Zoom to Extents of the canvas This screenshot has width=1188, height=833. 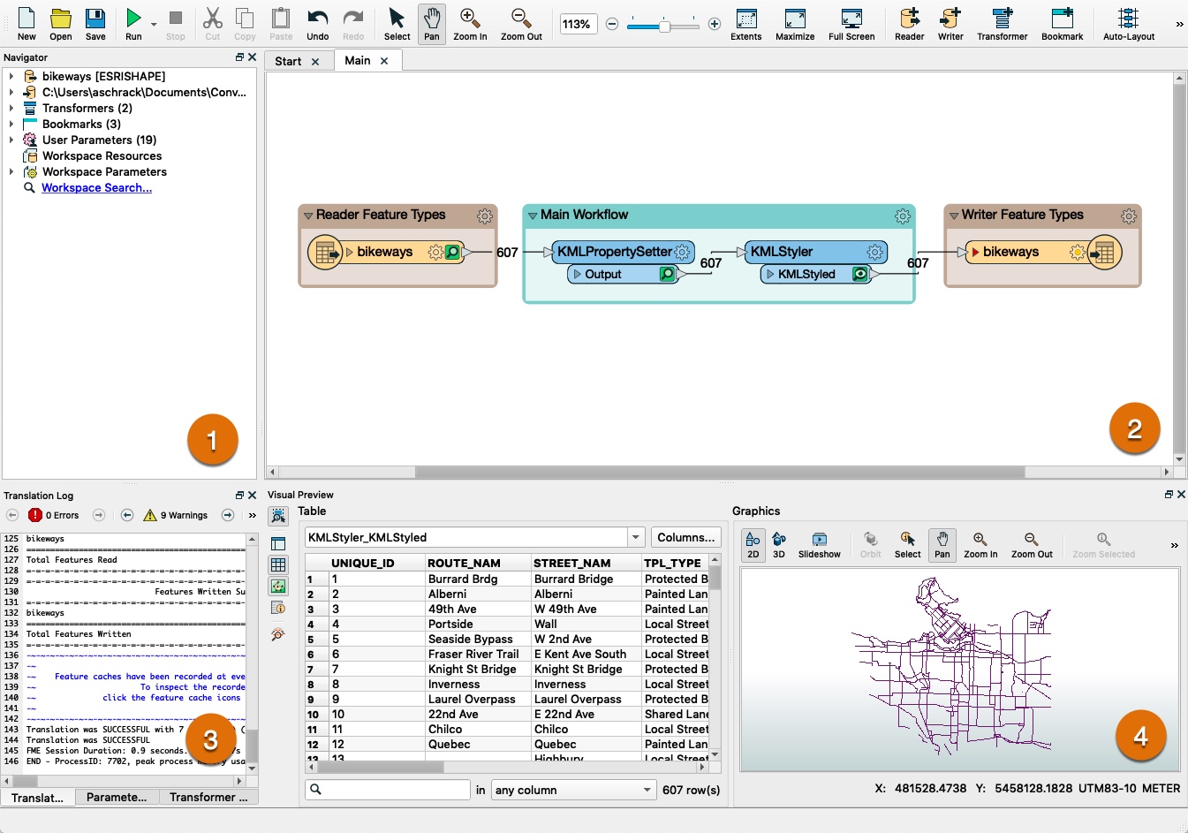click(x=745, y=24)
